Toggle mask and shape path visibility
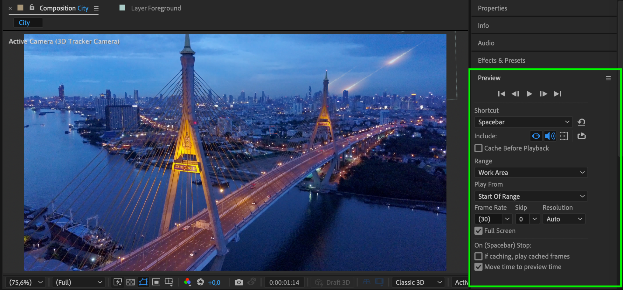The height and width of the screenshot is (290, 623). click(143, 282)
